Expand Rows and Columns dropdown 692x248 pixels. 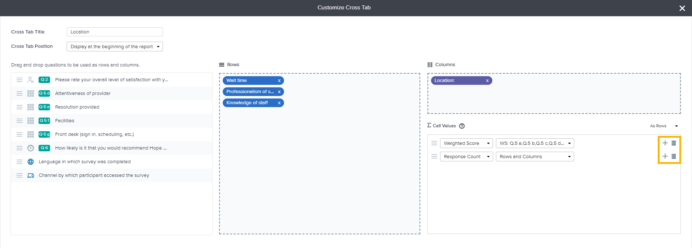point(534,157)
